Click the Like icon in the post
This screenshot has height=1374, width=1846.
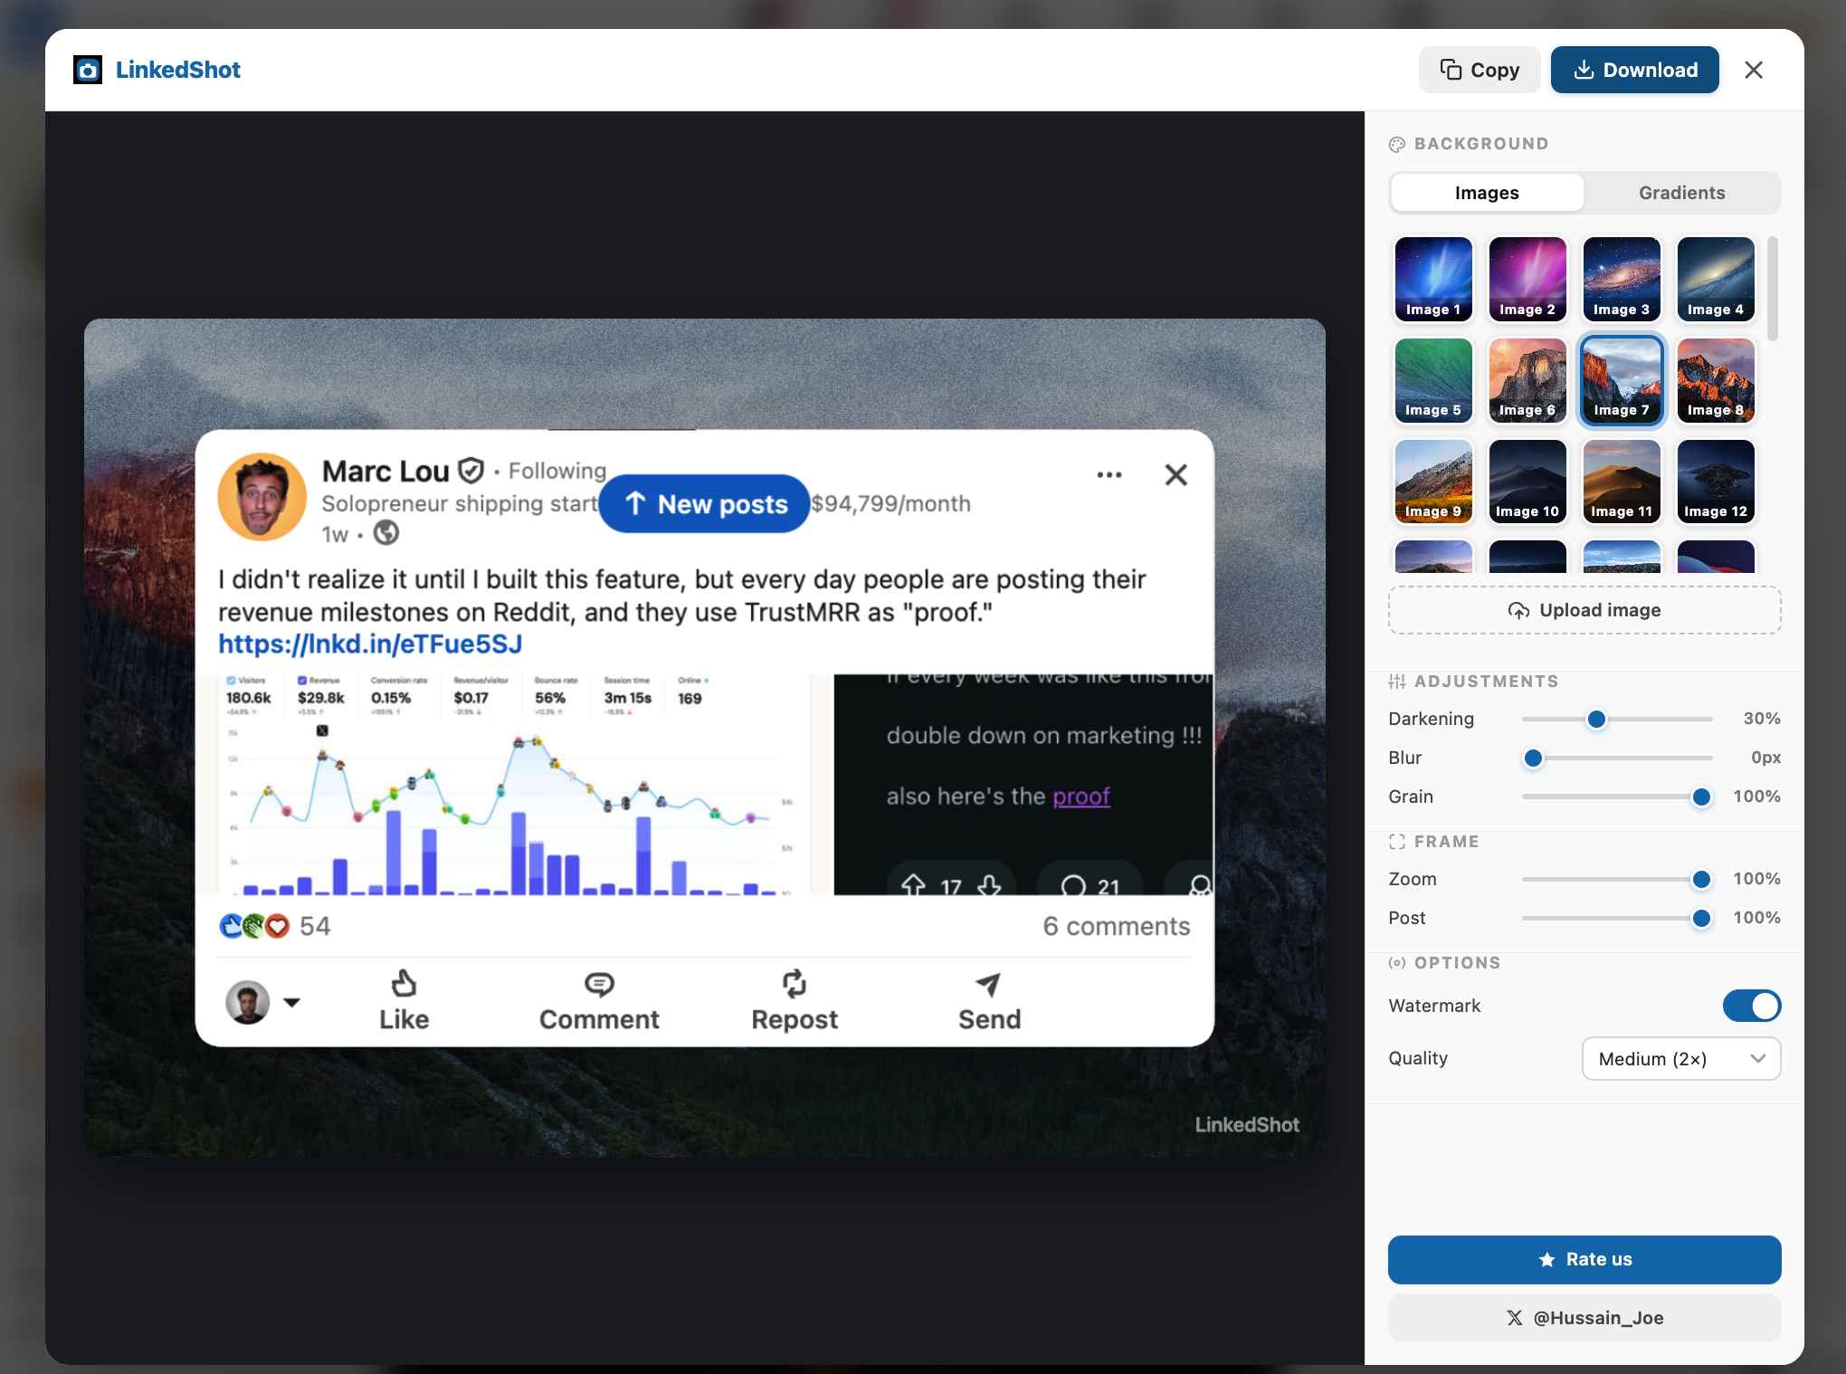click(404, 985)
